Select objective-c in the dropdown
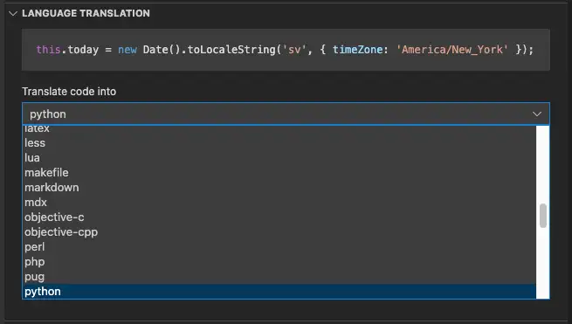 (x=279, y=217)
